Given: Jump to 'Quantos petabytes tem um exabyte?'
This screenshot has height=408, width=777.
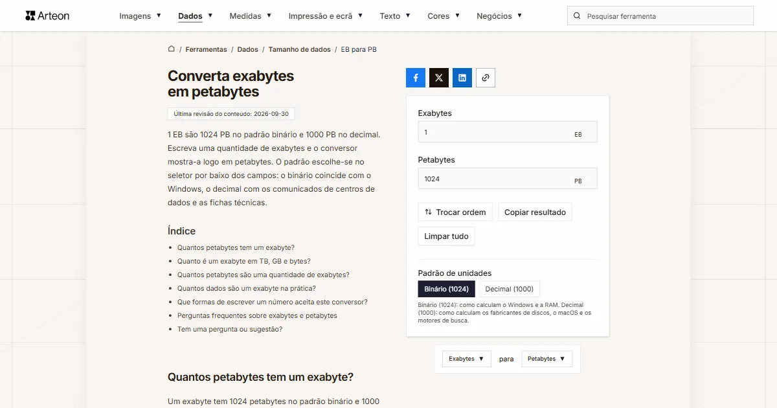Looking at the screenshot, I should pyautogui.click(x=236, y=247).
